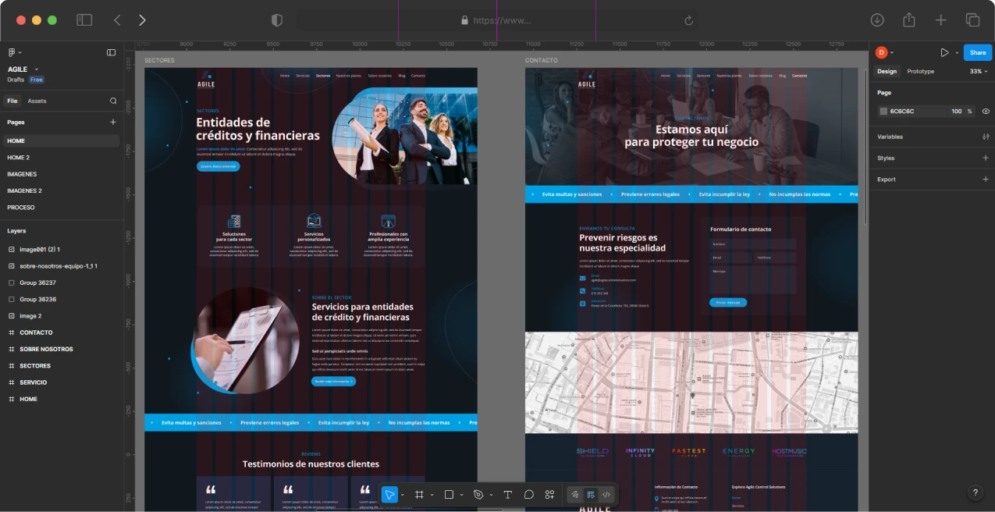Select the Pen tool
Viewport: 995px width, 512px height.
478,495
